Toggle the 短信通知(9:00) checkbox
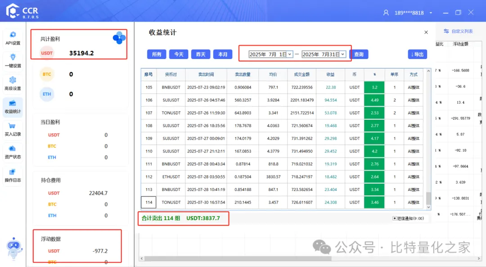486x267 pixels. tap(395, 218)
